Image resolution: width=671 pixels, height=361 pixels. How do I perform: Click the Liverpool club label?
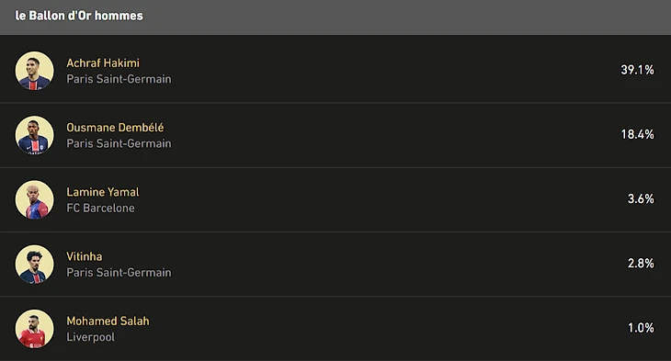(91, 337)
